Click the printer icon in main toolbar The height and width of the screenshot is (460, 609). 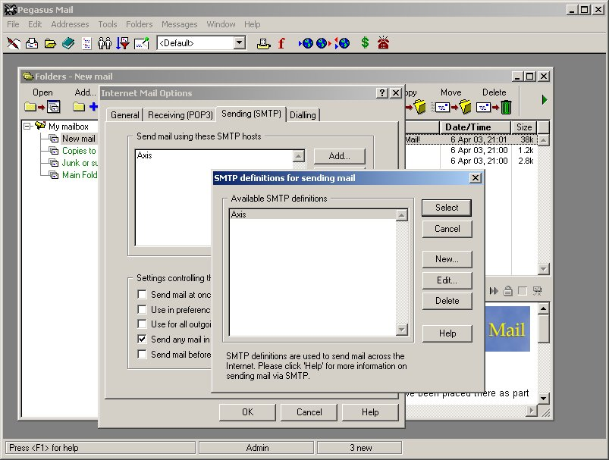pos(263,43)
